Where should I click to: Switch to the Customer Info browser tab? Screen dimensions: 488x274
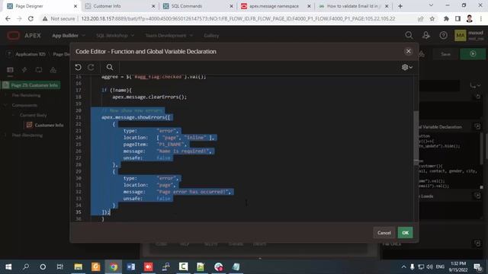coord(120,6)
